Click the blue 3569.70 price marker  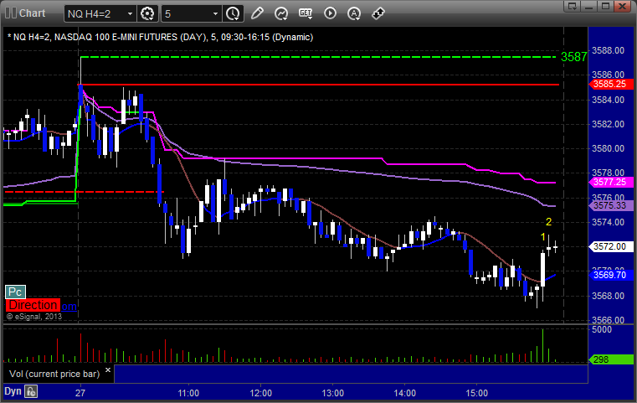610,275
